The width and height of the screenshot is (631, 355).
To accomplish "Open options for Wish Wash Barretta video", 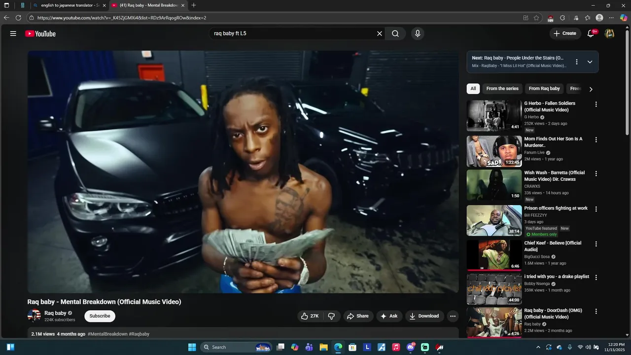I will (x=596, y=174).
